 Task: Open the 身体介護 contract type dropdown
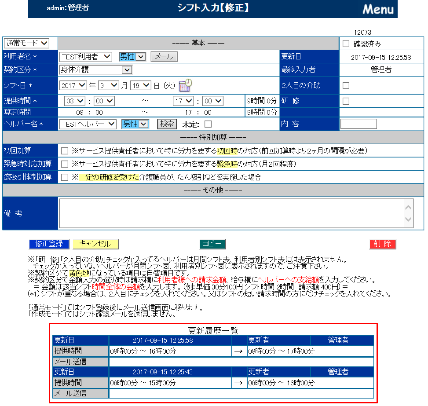[x=96, y=69]
